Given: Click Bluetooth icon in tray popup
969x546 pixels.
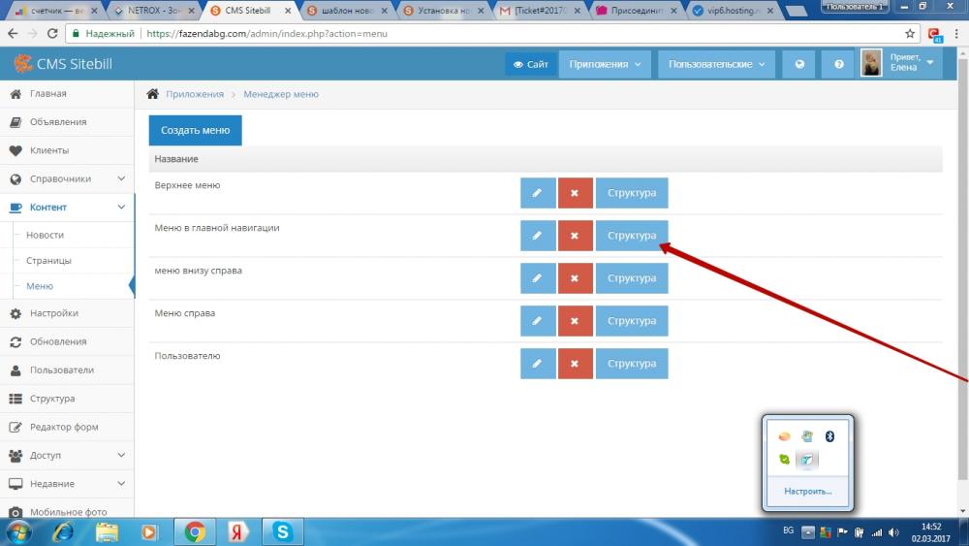Looking at the screenshot, I should (830, 436).
